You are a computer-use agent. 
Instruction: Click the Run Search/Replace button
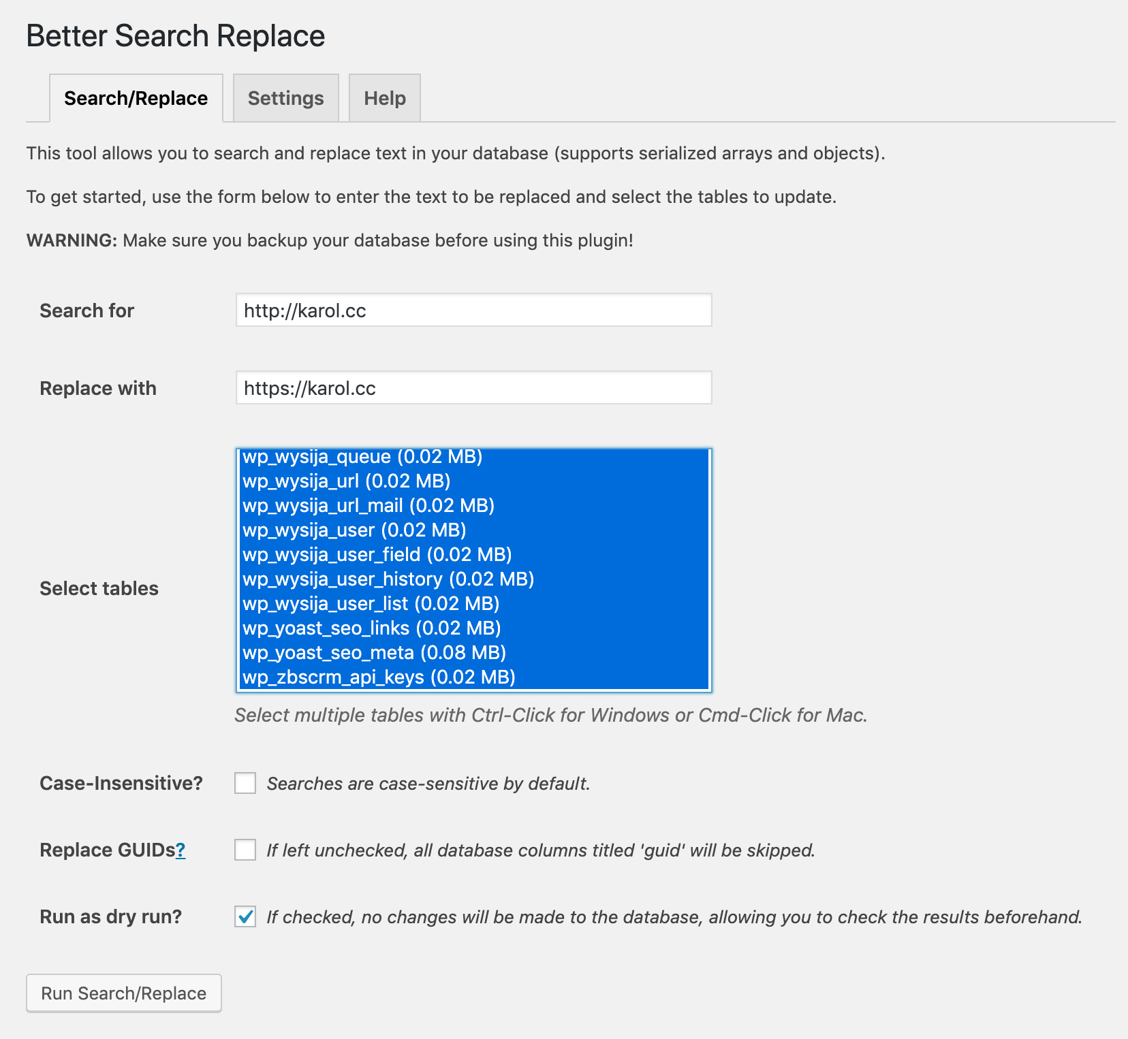[x=123, y=993]
